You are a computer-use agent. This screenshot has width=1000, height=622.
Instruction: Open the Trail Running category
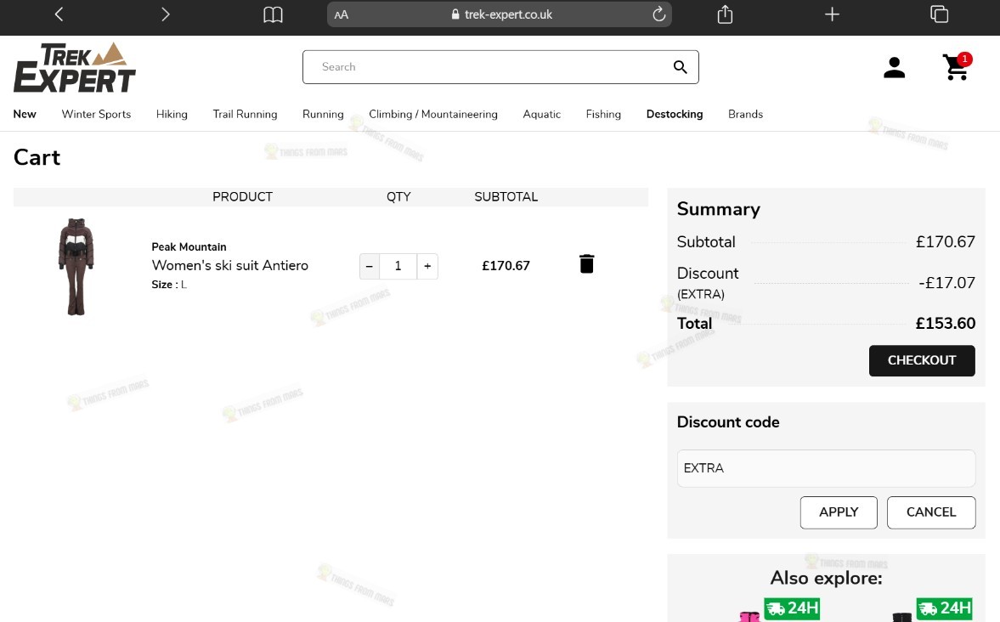pyautogui.click(x=245, y=114)
